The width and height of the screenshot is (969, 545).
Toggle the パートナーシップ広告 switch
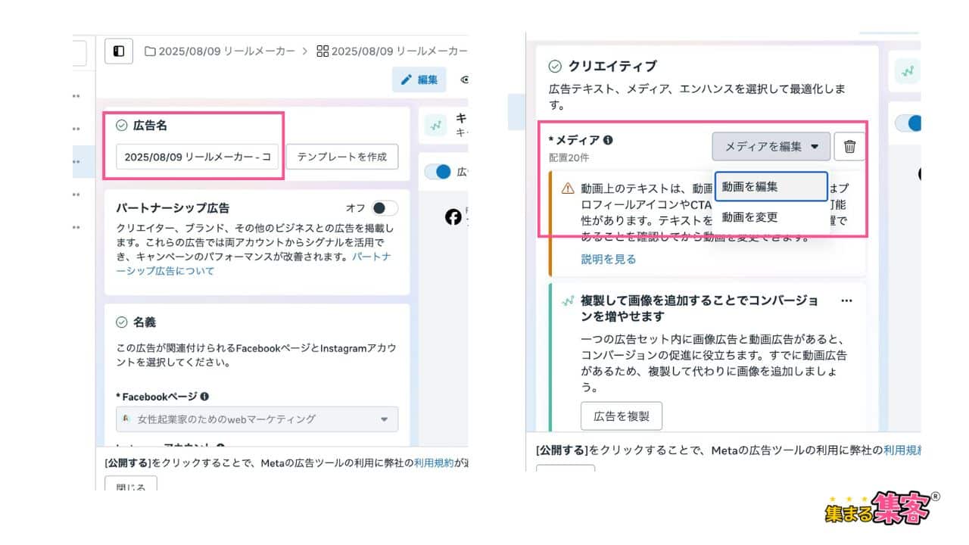point(384,208)
